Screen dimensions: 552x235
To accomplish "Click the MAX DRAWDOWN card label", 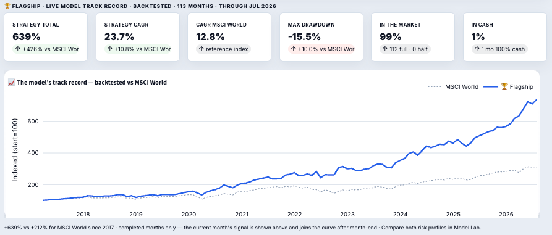I will (311, 25).
